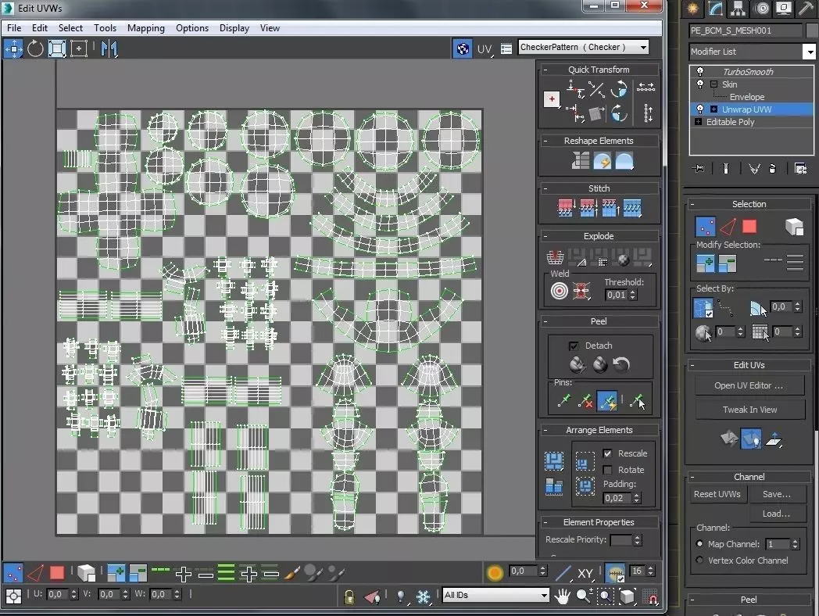This screenshot has width=819, height=616.
Task: Open the Tools menu
Action: click(105, 28)
